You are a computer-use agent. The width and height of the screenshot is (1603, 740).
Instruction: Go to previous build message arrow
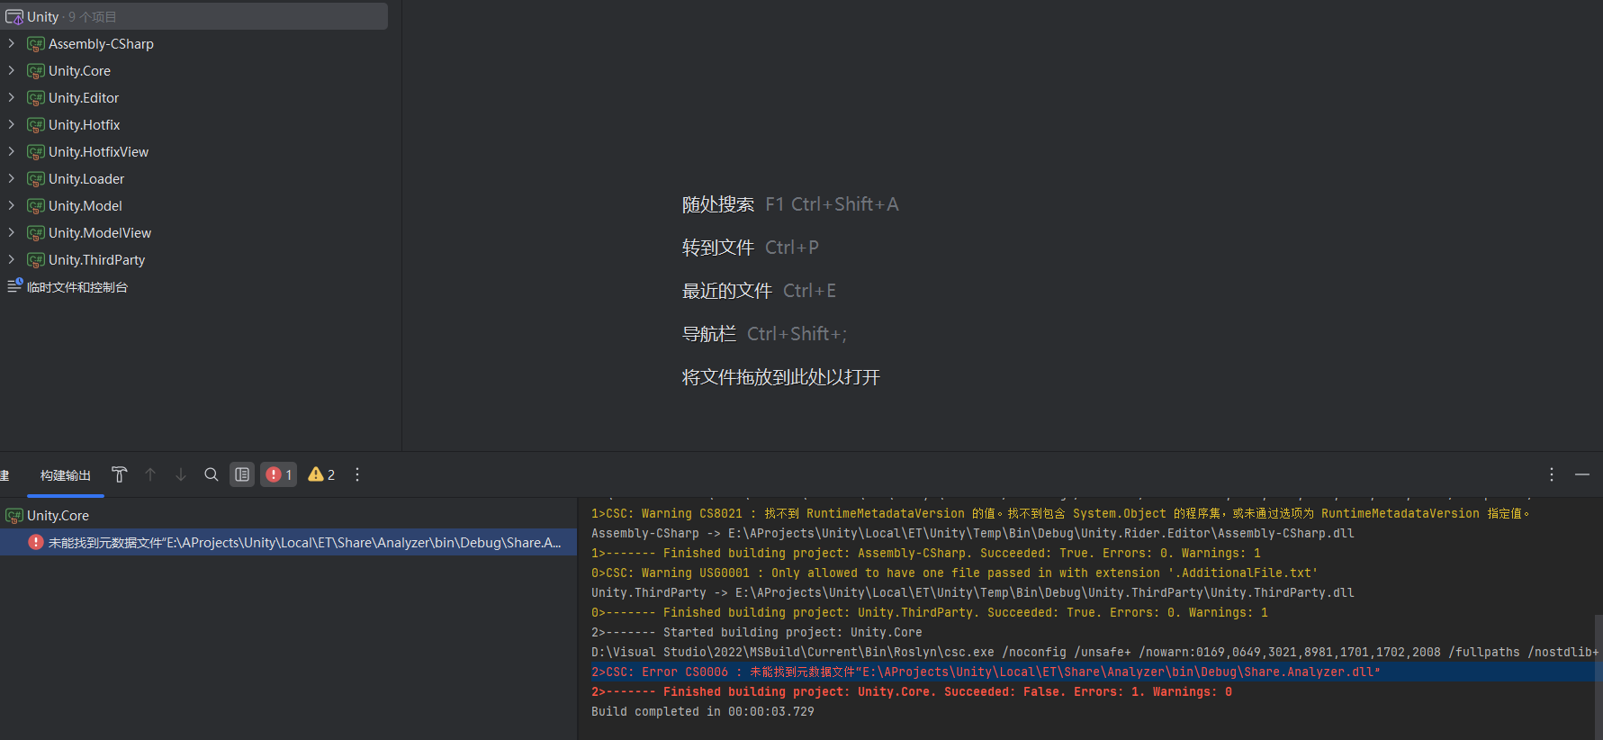(150, 474)
